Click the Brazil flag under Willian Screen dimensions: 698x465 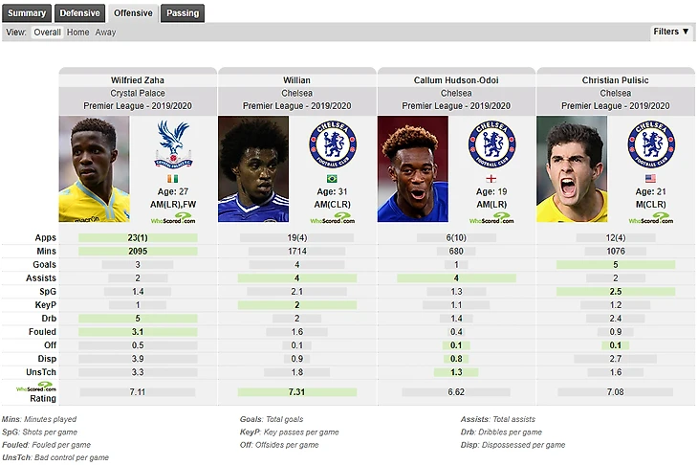point(332,179)
